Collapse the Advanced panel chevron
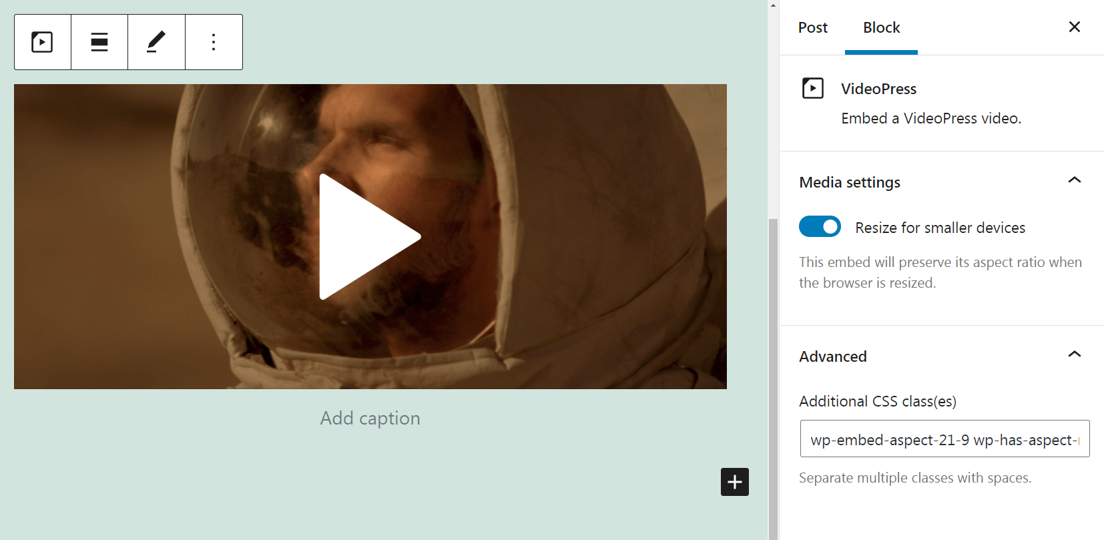This screenshot has height=540, width=1104. coord(1075,354)
